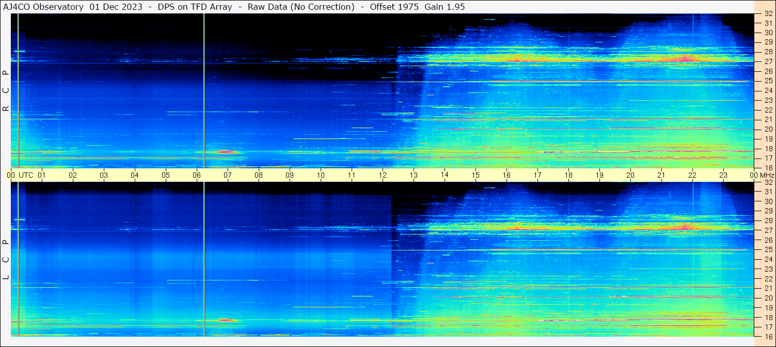Viewport: 776px width, 347px height.
Task: Choose the 16 hour tick label on time axis
Action: coord(506,175)
